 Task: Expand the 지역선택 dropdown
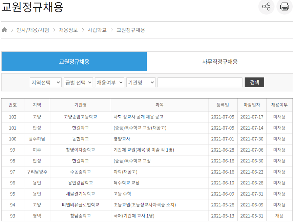pyautogui.click(x=46, y=82)
